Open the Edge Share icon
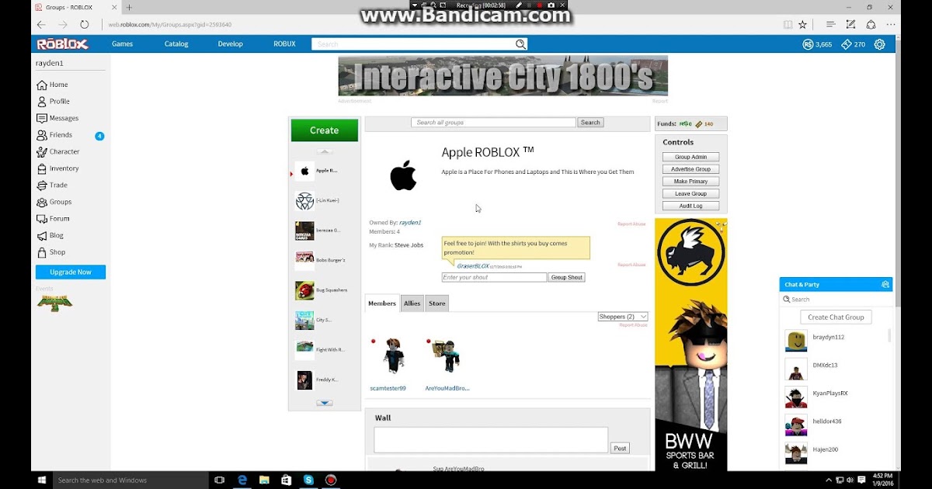The width and height of the screenshot is (932, 489). (x=871, y=24)
